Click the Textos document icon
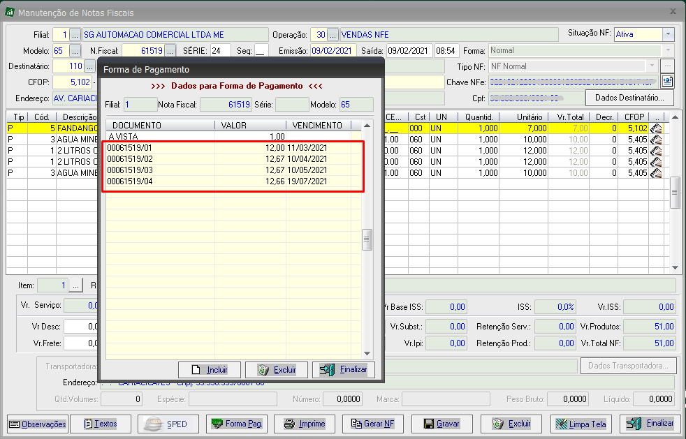 point(88,424)
